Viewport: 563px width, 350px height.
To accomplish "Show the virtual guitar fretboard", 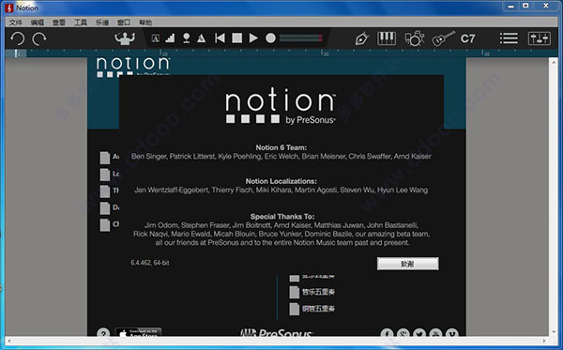I will point(443,38).
